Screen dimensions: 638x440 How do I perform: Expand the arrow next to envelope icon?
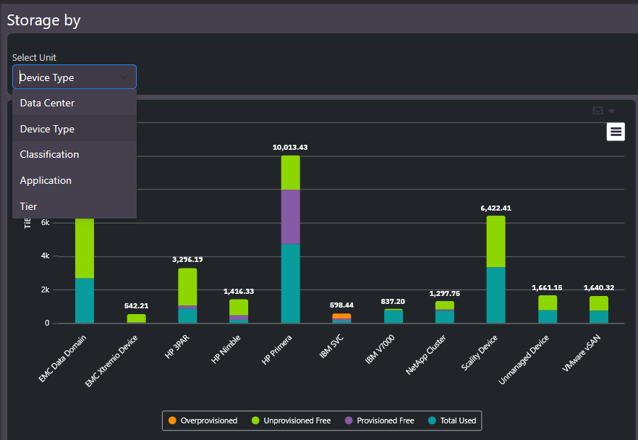point(611,111)
